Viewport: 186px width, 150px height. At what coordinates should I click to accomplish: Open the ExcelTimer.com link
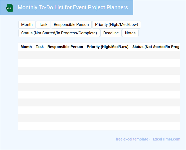(x=166, y=139)
